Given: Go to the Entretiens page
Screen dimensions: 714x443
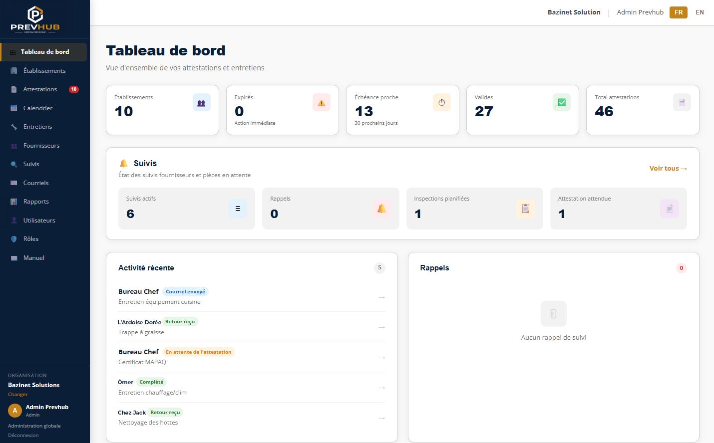Looking at the screenshot, I should pos(44,127).
